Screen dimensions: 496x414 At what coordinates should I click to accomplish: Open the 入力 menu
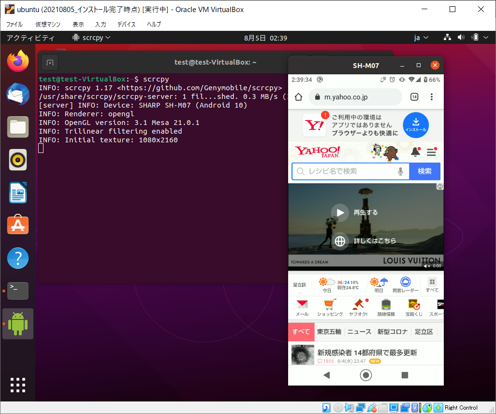pyautogui.click(x=101, y=24)
